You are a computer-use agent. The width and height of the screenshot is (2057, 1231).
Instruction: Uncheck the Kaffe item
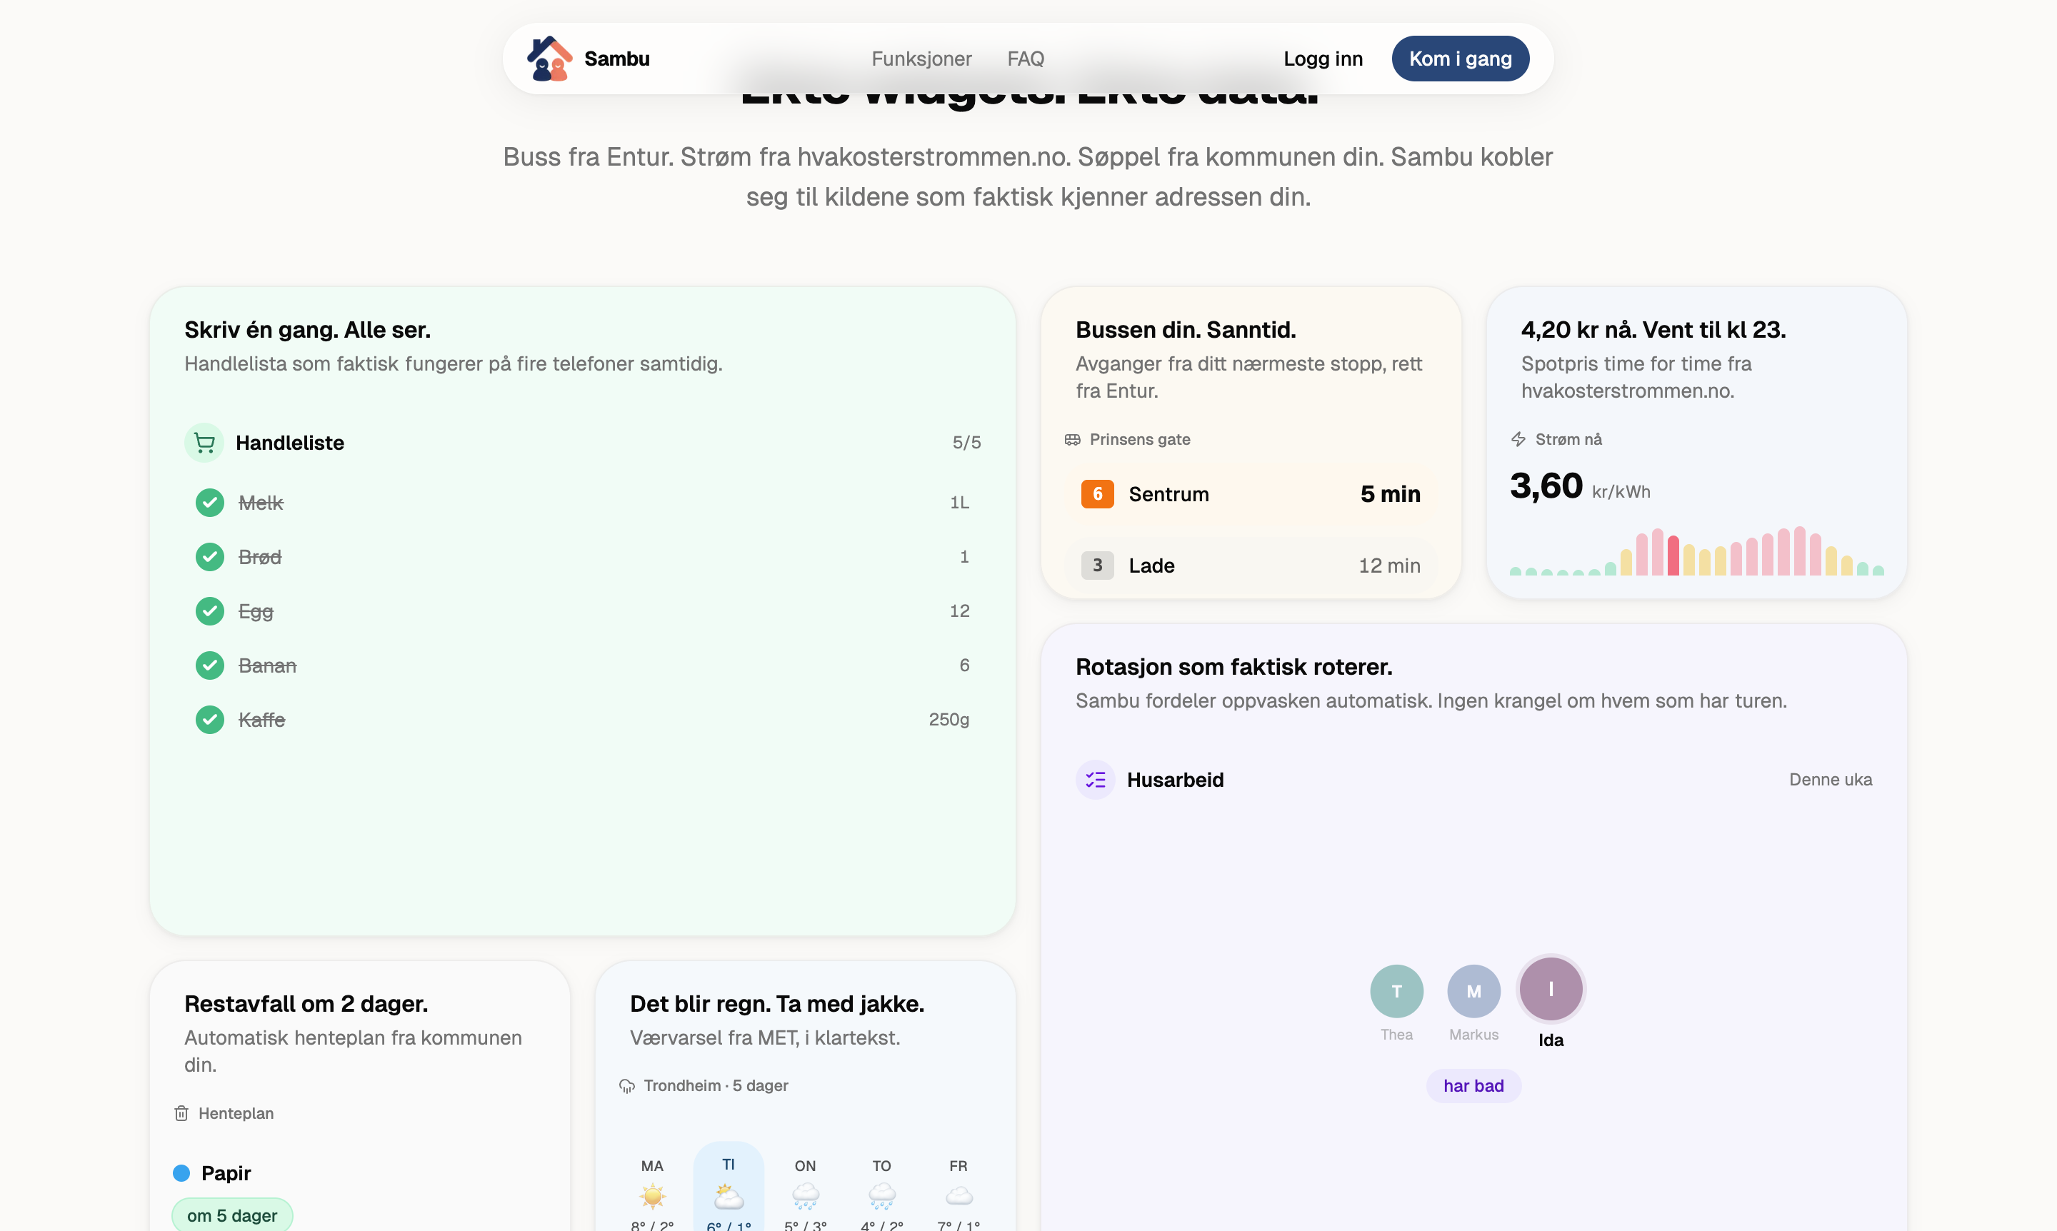(210, 719)
